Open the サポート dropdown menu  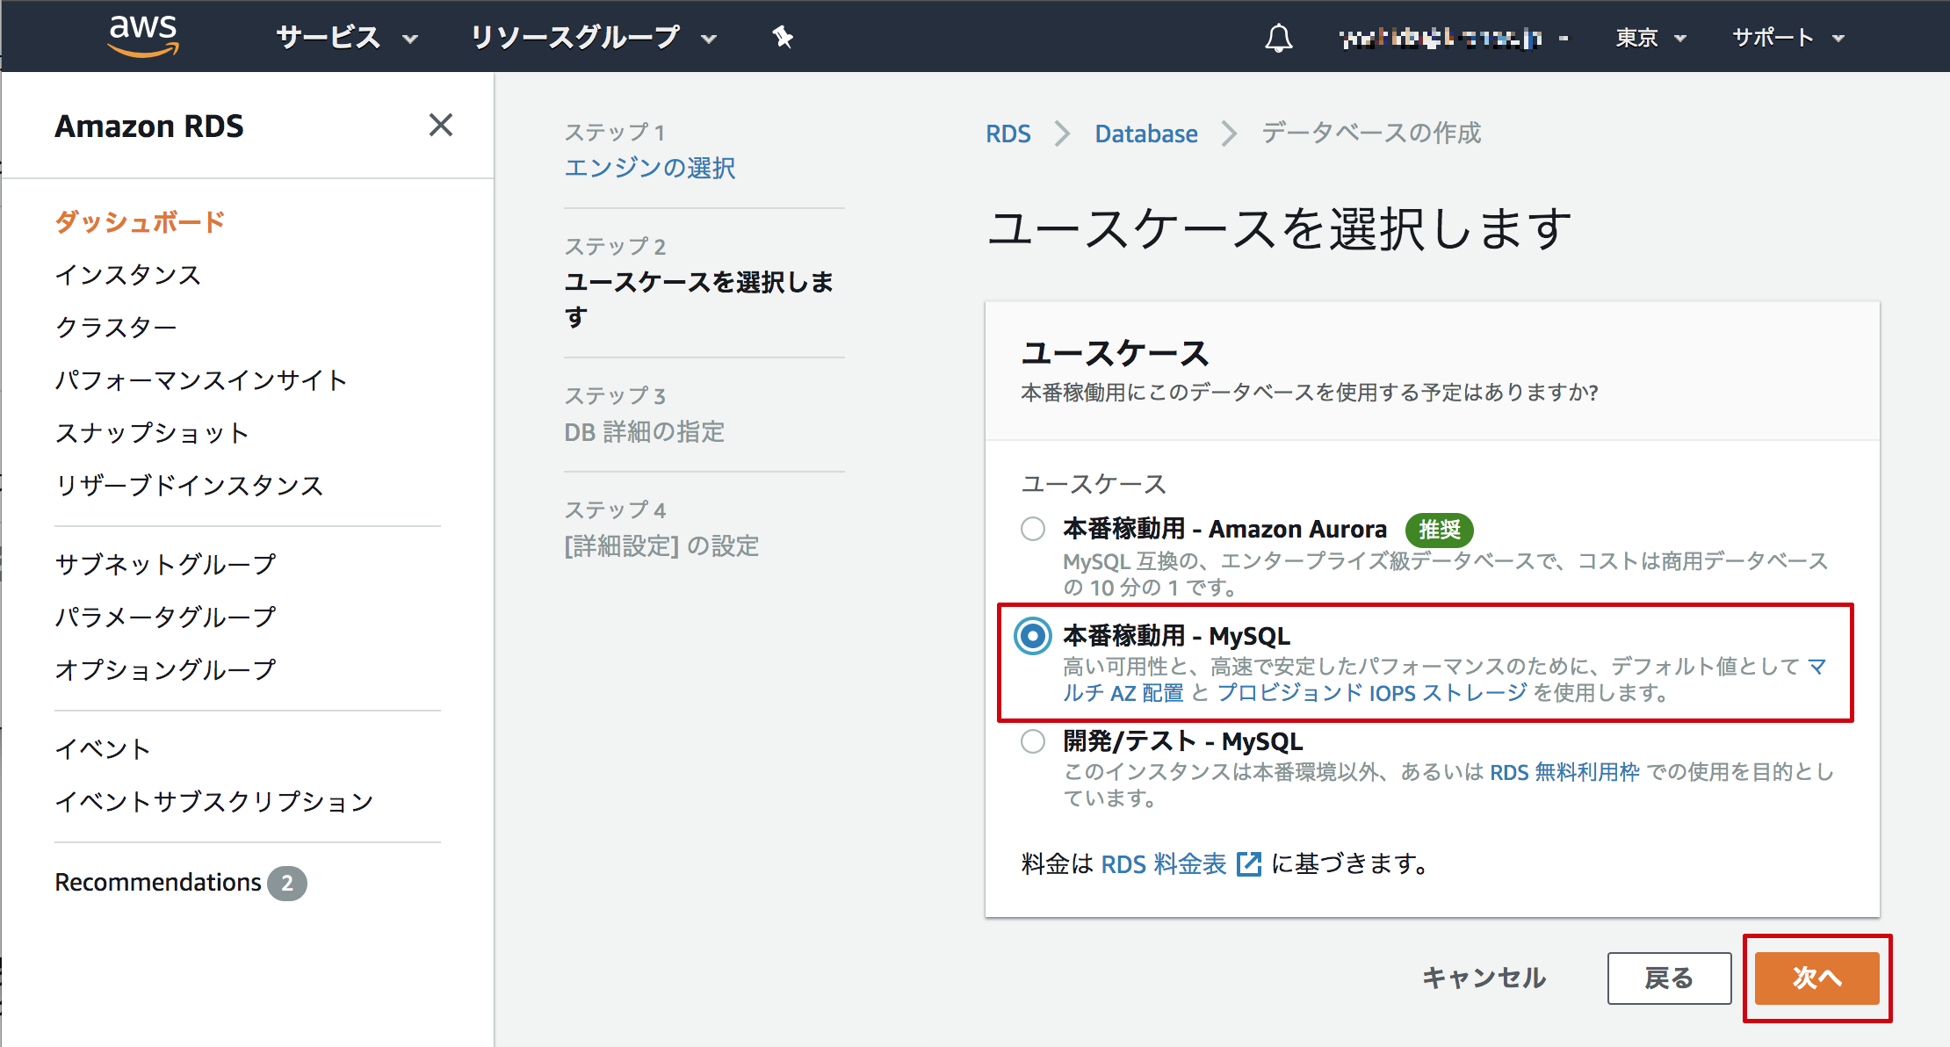(1787, 38)
